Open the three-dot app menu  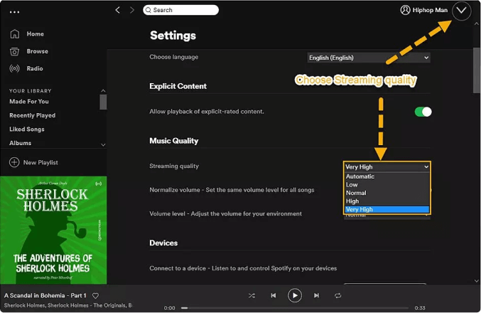(x=14, y=12)
